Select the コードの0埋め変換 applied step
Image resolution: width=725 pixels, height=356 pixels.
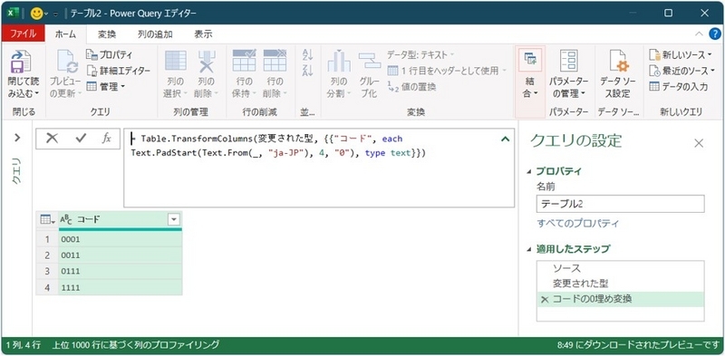point(621,299)
